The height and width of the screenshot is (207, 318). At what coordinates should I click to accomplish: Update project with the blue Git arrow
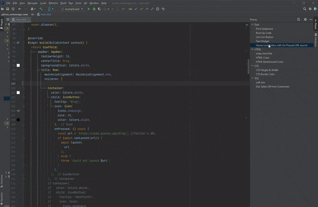pos(136,9)
